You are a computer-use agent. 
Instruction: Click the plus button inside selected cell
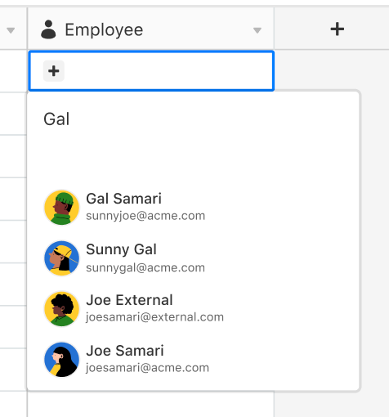54,71
